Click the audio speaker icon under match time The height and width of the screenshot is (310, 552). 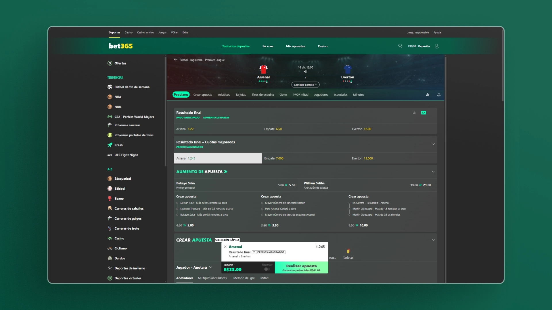[x=305, y=72]
